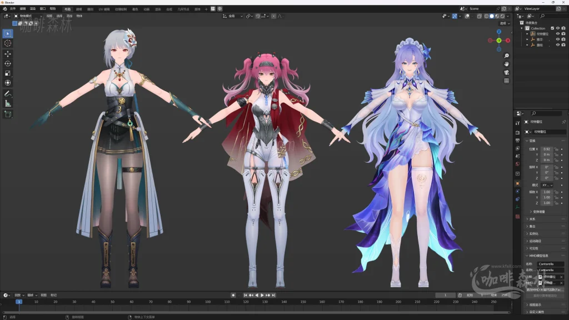Toggle eye visibility of first armature in outliner
The image size is (569, 320).
pos(558,34)
